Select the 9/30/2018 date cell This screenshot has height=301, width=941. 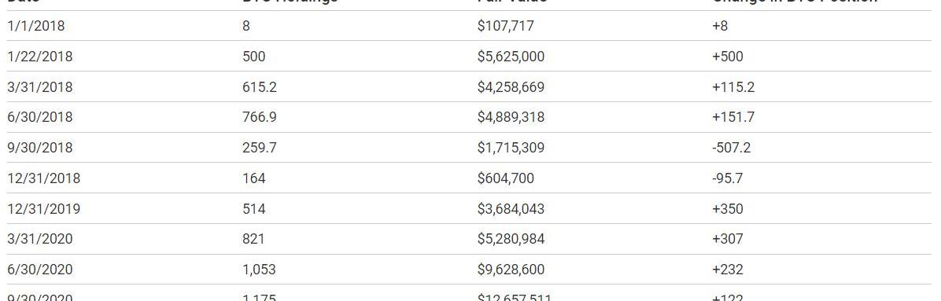pyautogui.click(x=39, y=148)
